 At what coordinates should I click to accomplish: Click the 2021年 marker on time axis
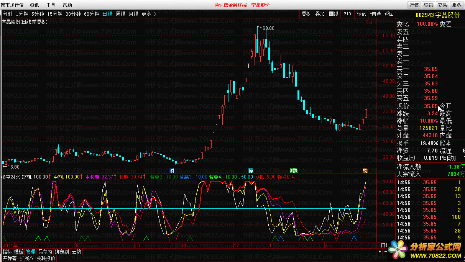tap(10, 245)
